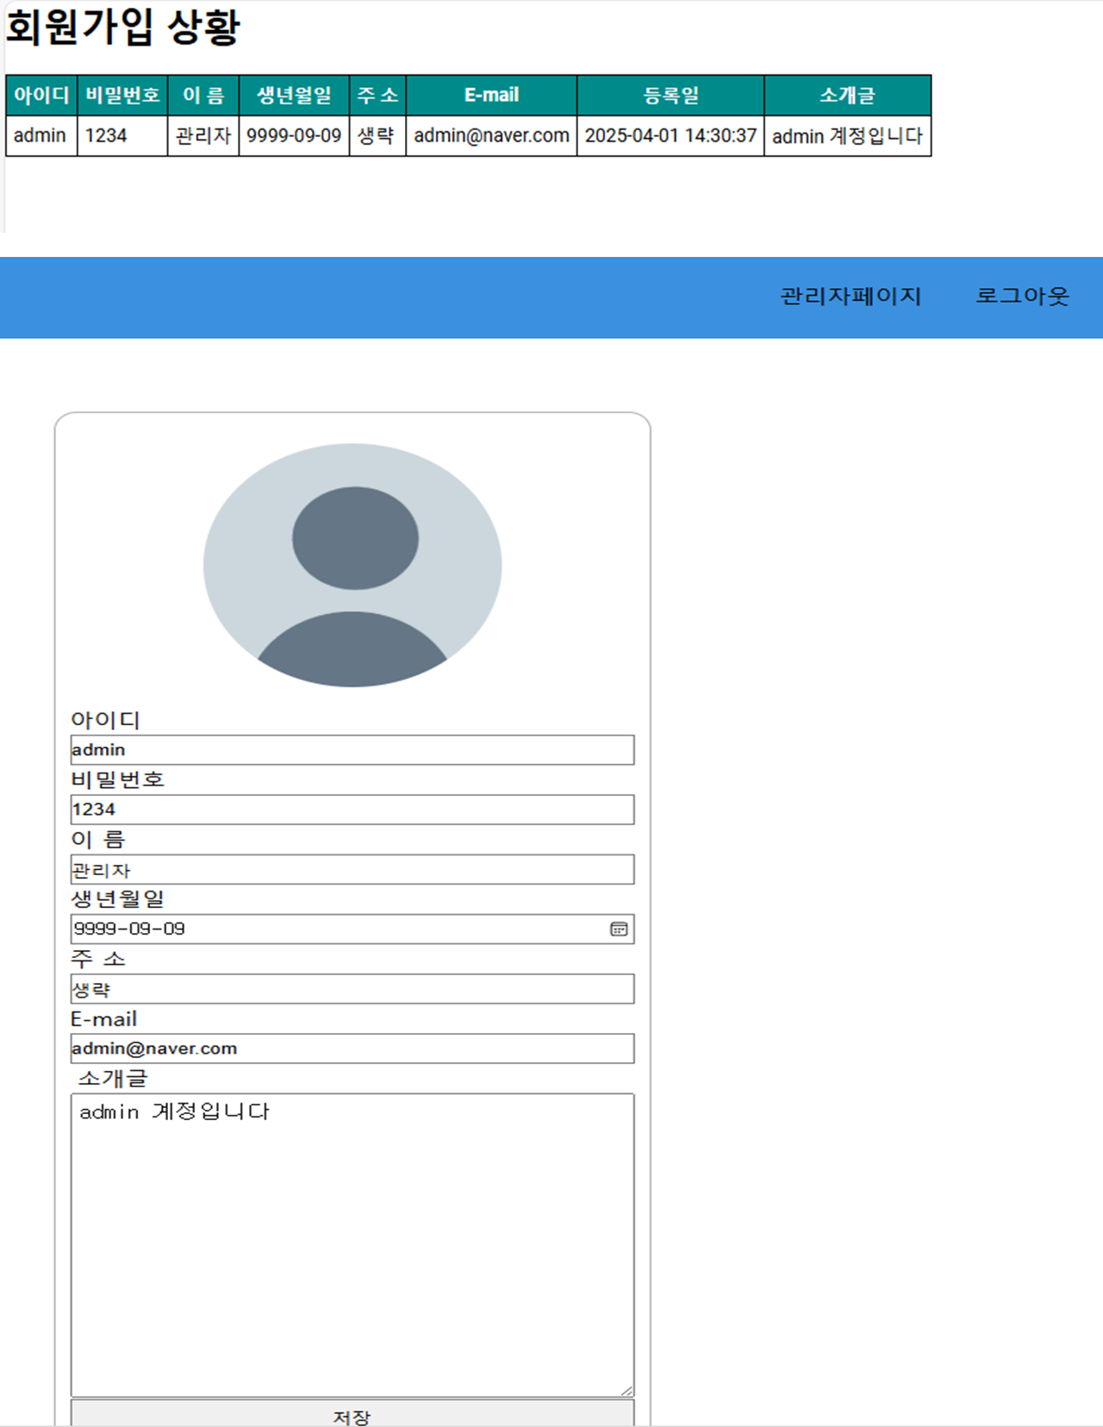The height and width of the screenshot is (1427, 1103).
Task: Focus the 아이디 input containing admin
Action: pos(352,750)
